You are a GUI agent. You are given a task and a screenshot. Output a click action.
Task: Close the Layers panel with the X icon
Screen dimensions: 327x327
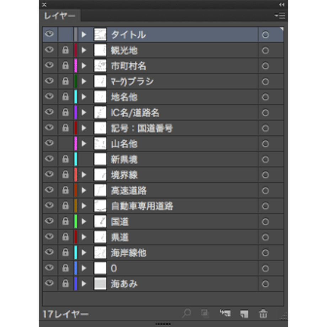click(44, 5)
